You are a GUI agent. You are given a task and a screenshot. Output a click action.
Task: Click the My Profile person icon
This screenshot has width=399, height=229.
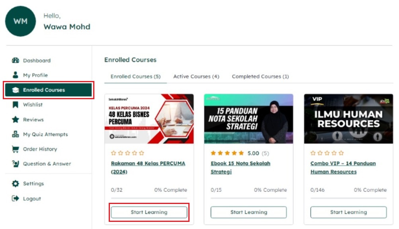(x=16, y=75)
